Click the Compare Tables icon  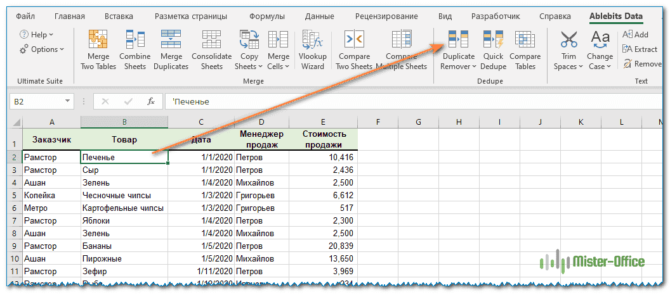tap(525, 41)
